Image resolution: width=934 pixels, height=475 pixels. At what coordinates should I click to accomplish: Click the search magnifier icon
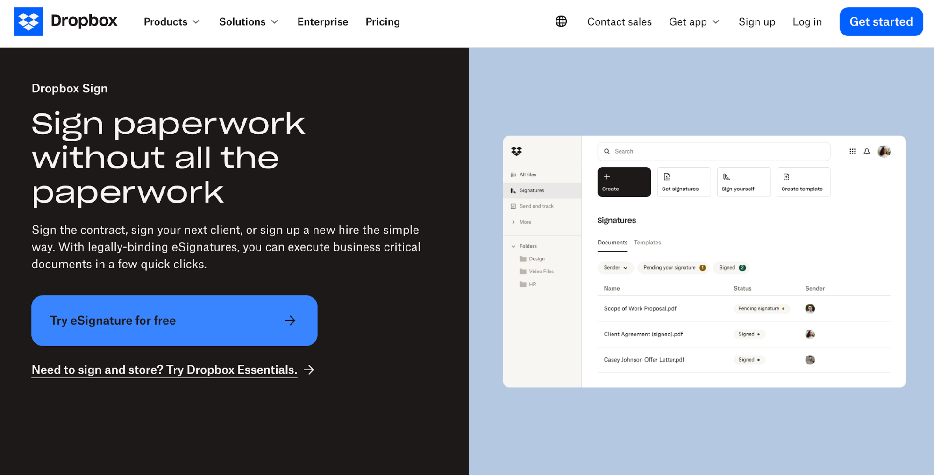(x=607, y=151)
